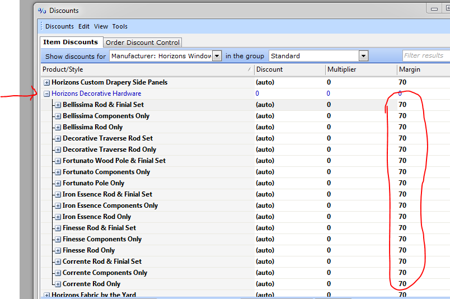450x299 pixels.
Task: Select Horizons Decorative Hardware row label
Action: [96, 94]
